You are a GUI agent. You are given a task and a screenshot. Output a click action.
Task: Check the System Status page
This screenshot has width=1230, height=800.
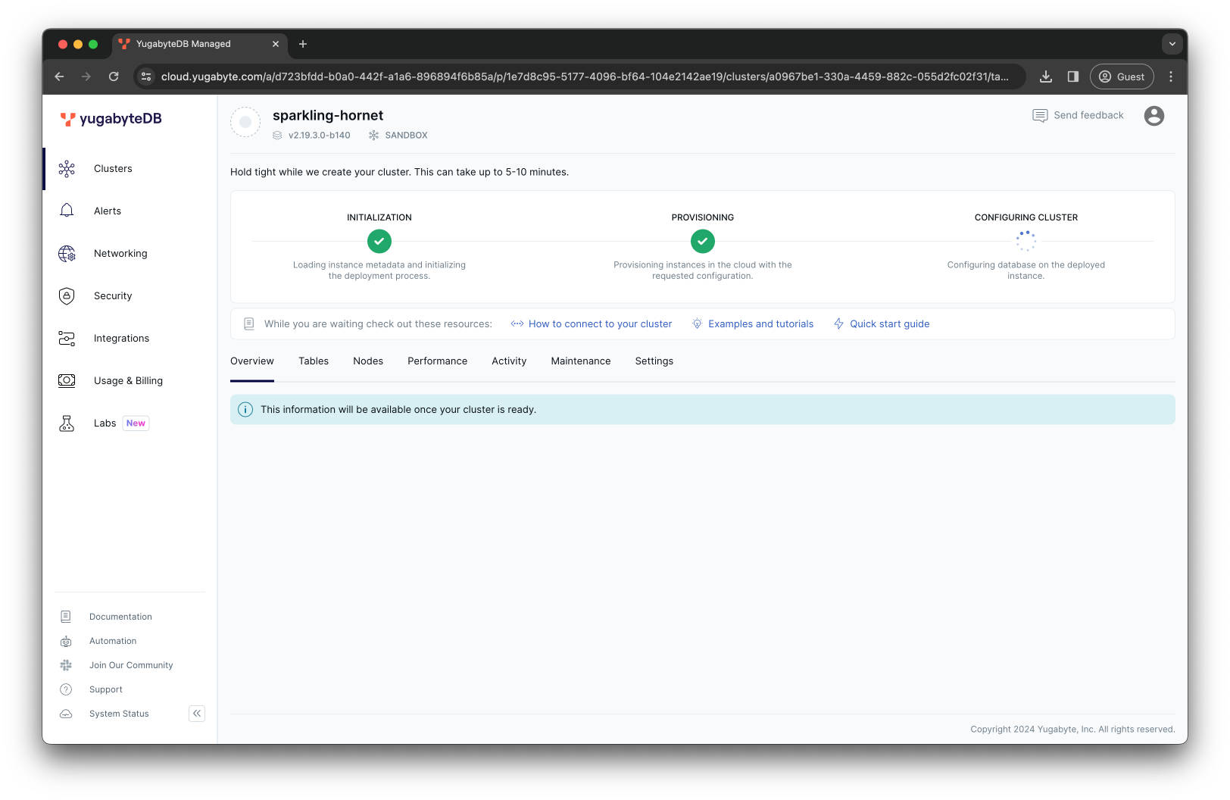[118, 713]
